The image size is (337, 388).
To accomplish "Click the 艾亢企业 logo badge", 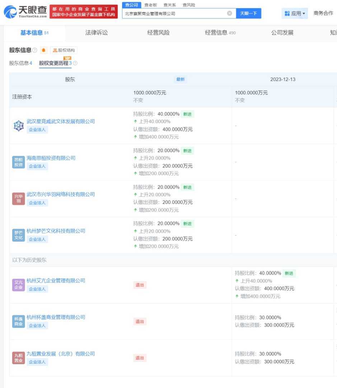I will click(x=18, y=285).
